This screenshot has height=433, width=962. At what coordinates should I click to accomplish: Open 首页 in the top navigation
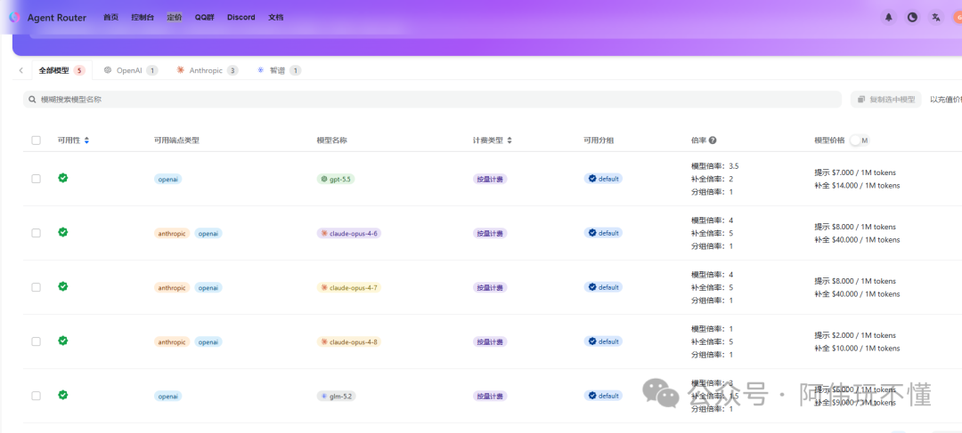pos(111,17)
